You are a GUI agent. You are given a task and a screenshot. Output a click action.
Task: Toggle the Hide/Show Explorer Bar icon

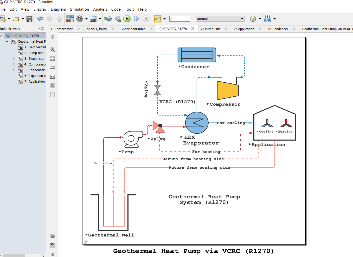point(53,37)
